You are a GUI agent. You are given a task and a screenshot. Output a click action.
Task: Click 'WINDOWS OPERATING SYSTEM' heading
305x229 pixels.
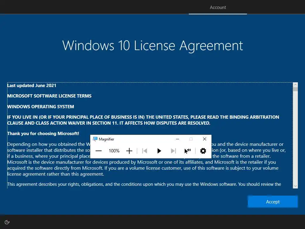(x=41, y=107)
